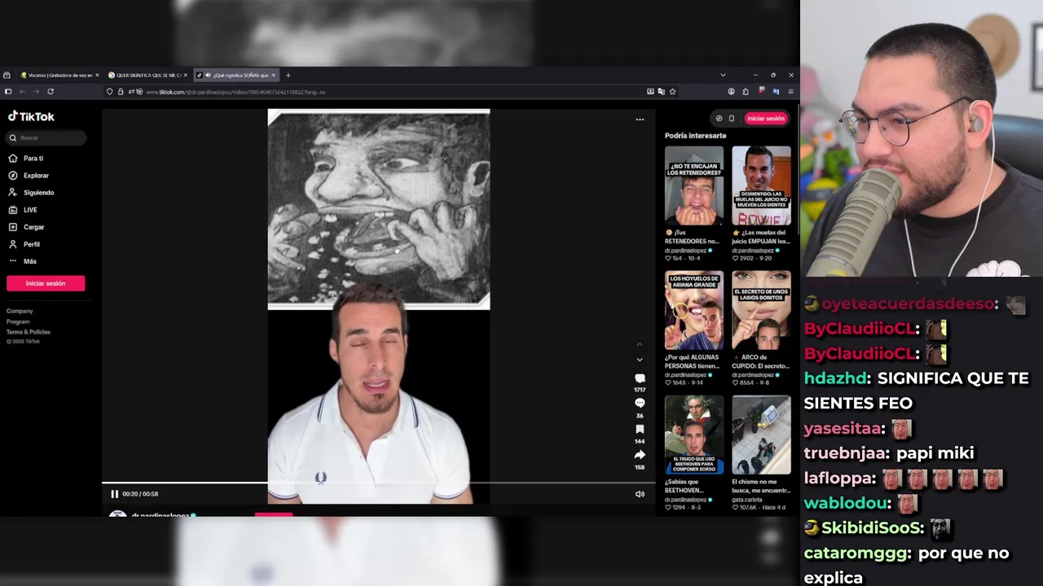1043x586 pixels.
Task: Go to previous video with up chevron
Action: coord(640,343)
